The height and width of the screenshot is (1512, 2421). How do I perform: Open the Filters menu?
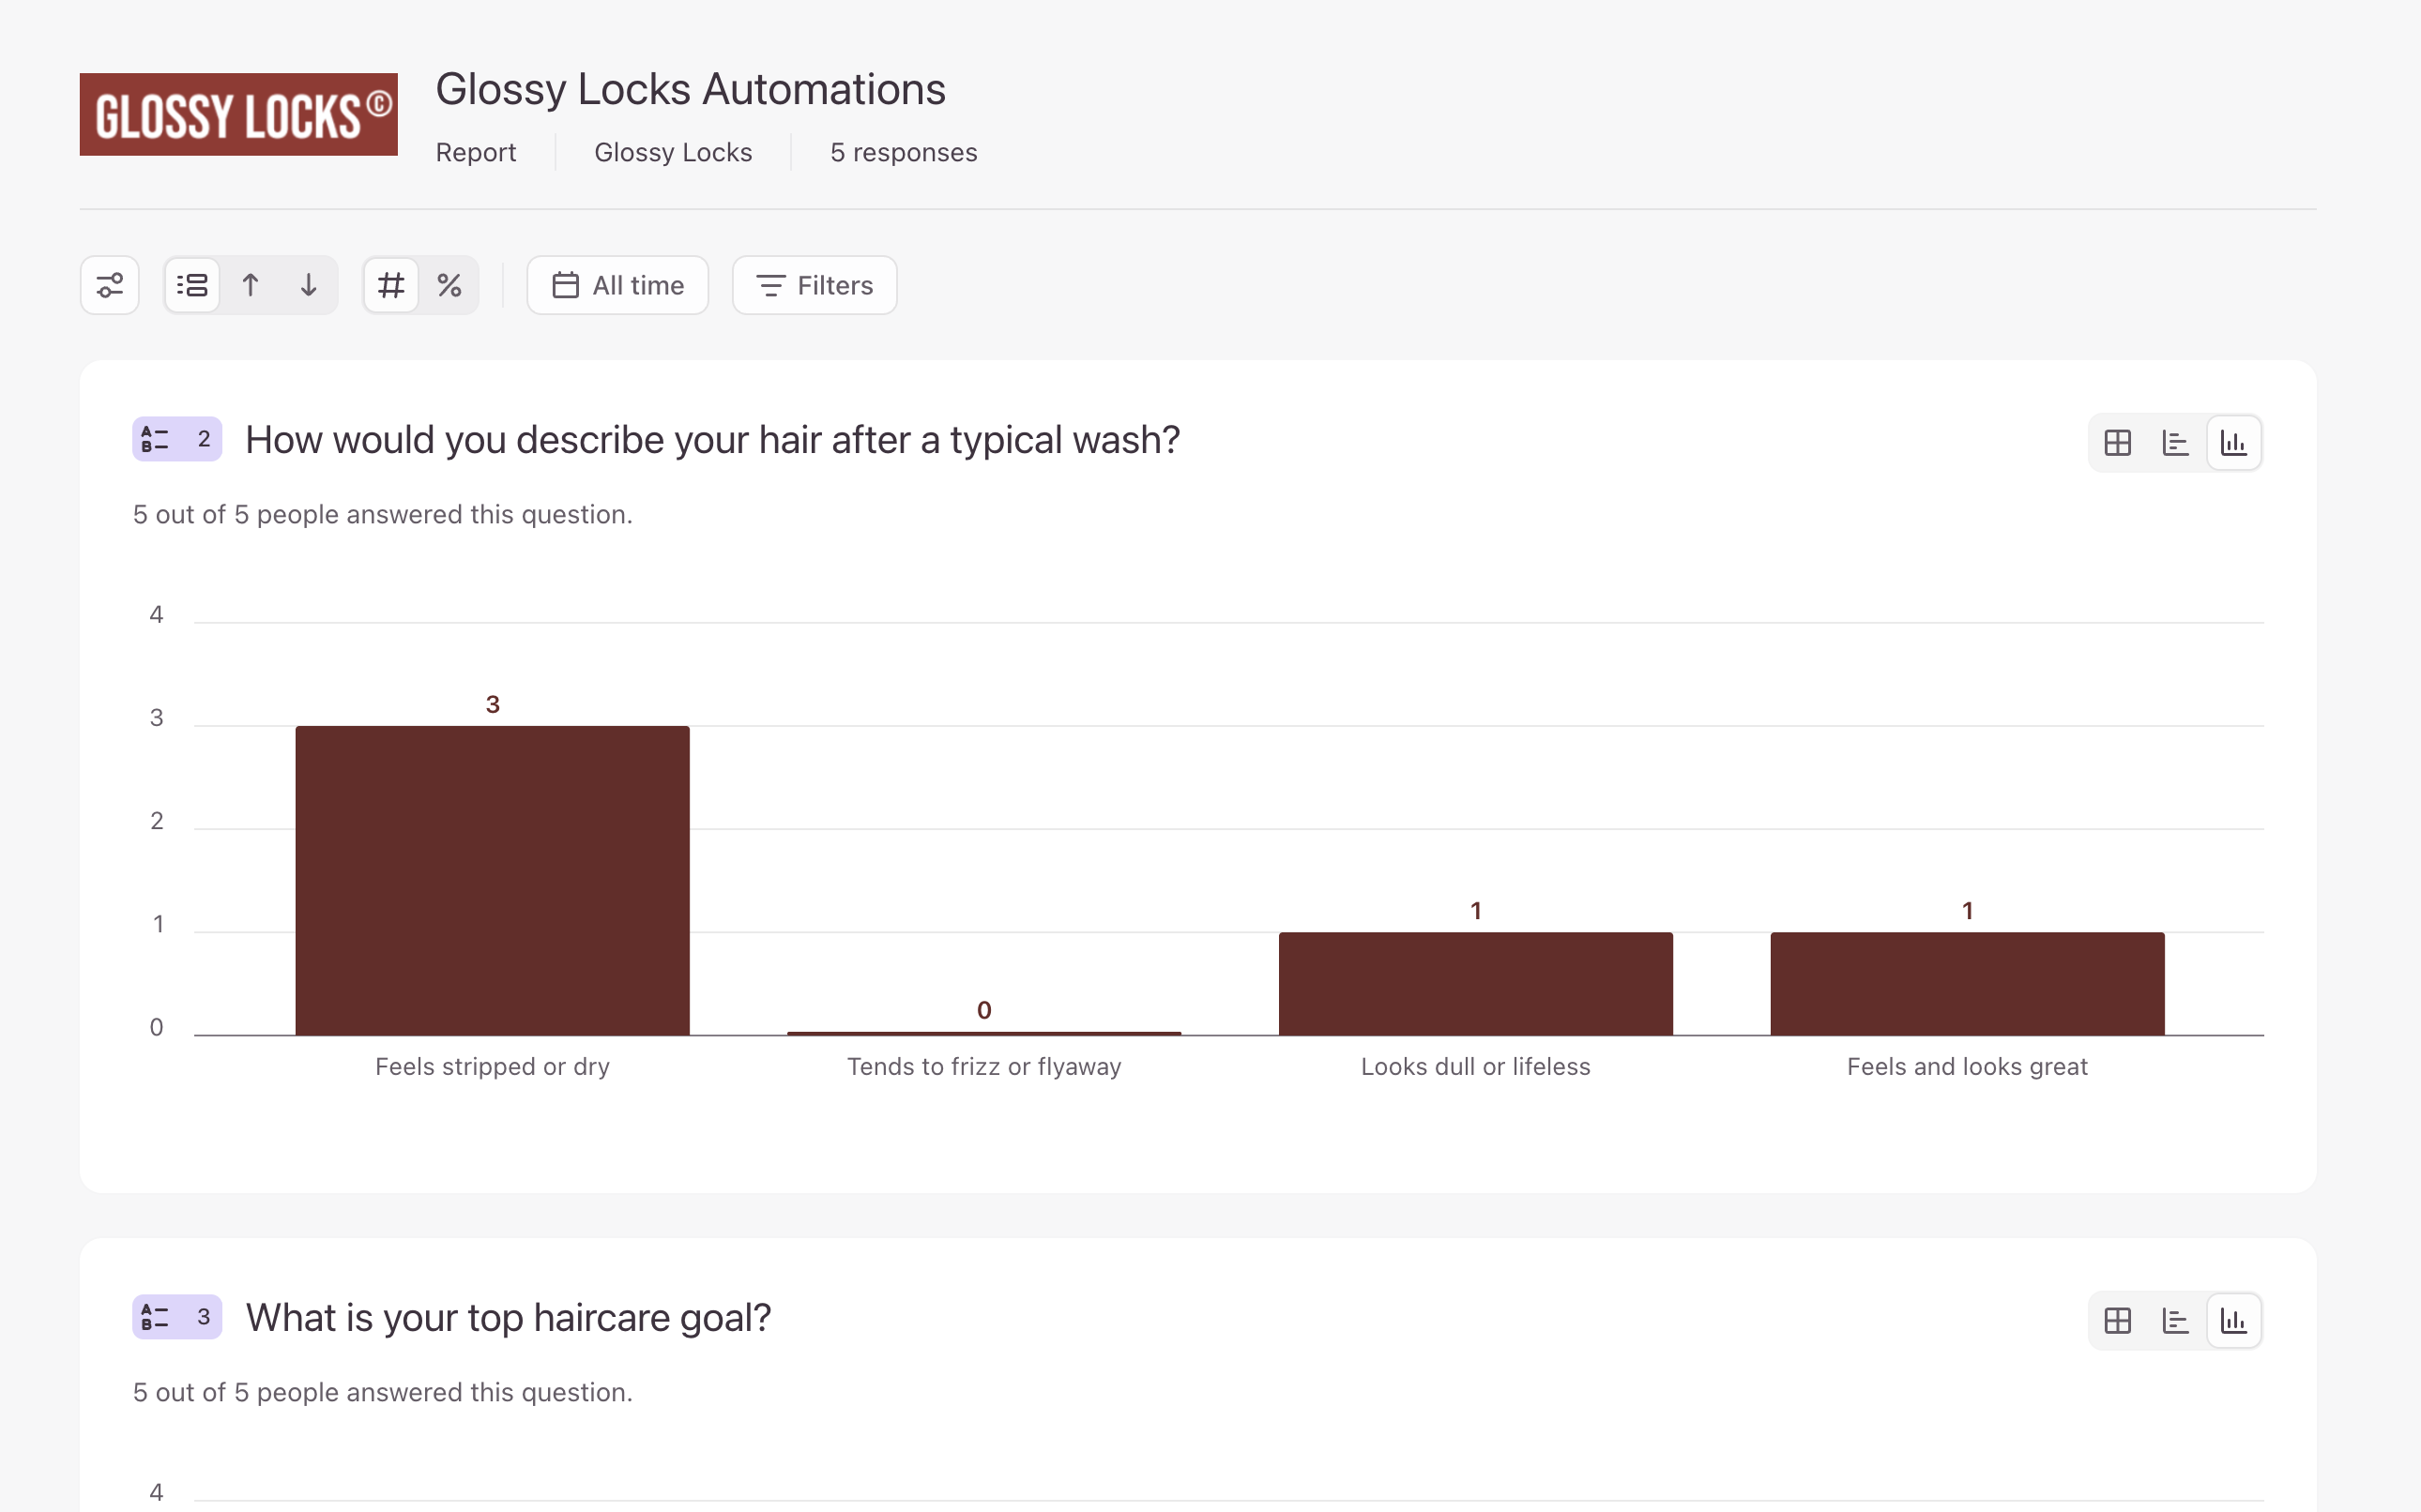pos(815,285)
